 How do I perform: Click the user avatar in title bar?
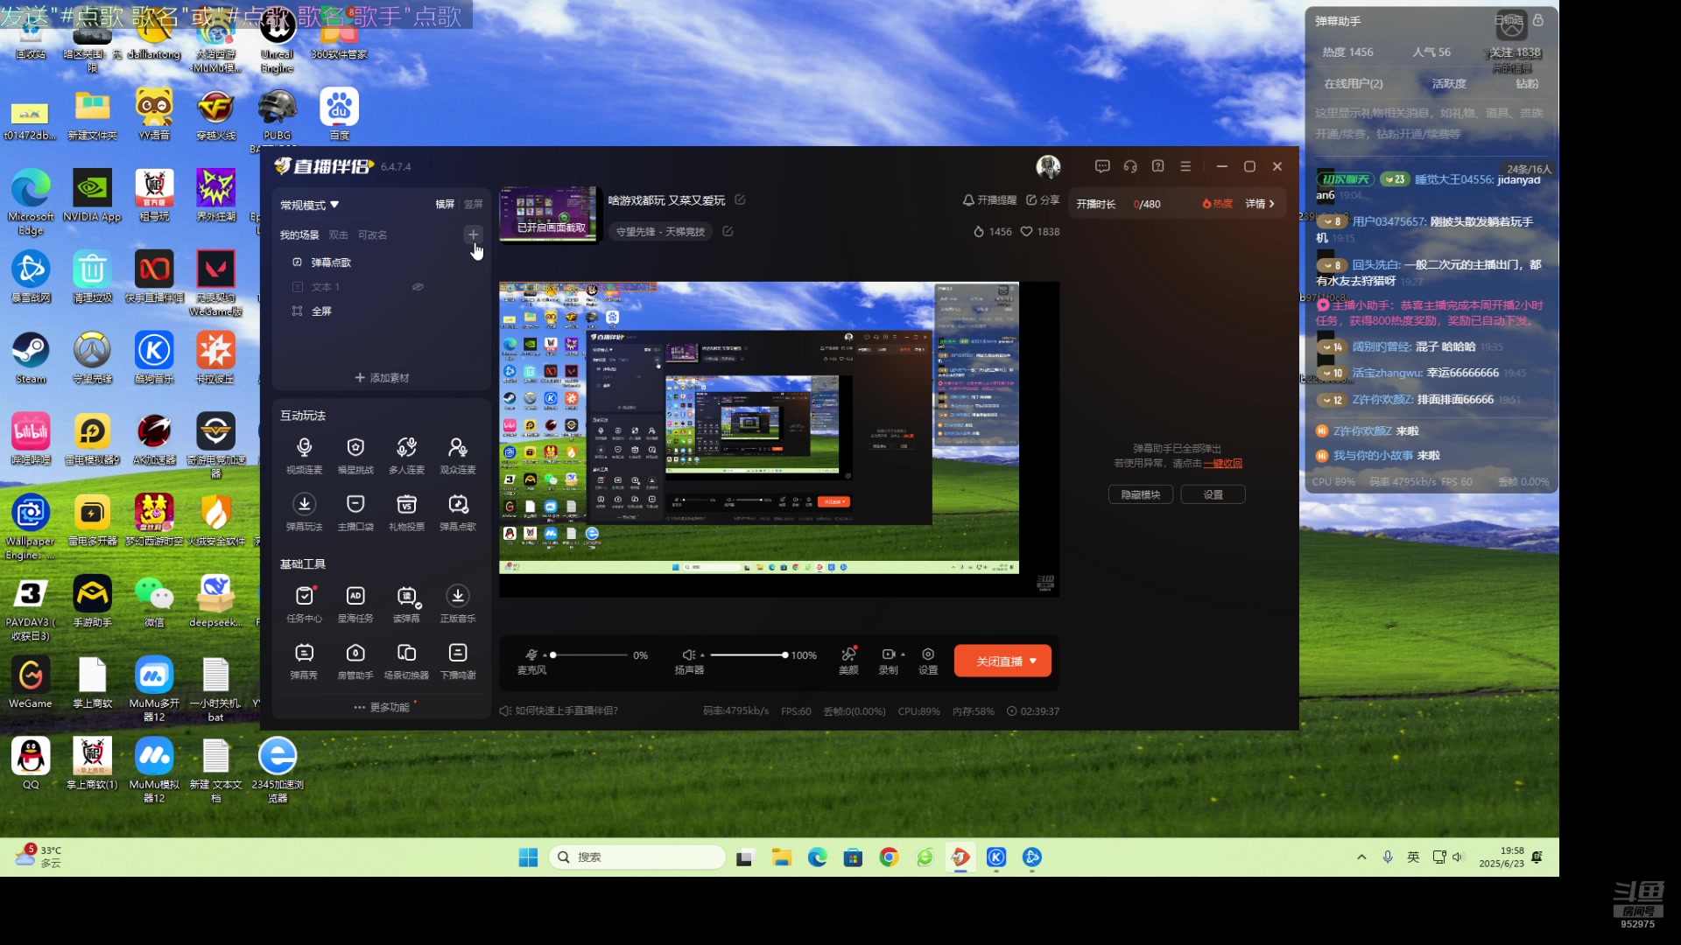point(1048,166)
